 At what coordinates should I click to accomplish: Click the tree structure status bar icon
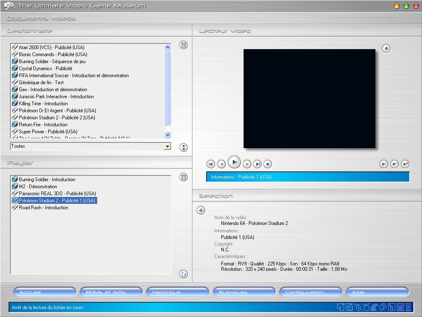(x=392, y=307)
